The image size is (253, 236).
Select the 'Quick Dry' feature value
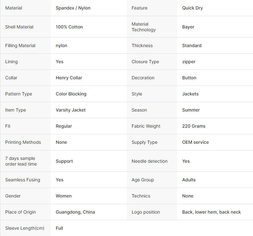192,8
